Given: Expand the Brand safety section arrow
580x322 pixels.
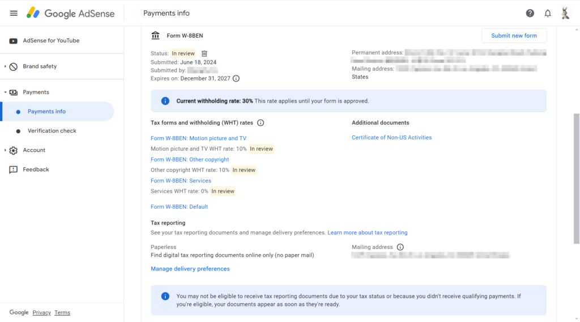Looking at the screenshot, I should [5, 67].
